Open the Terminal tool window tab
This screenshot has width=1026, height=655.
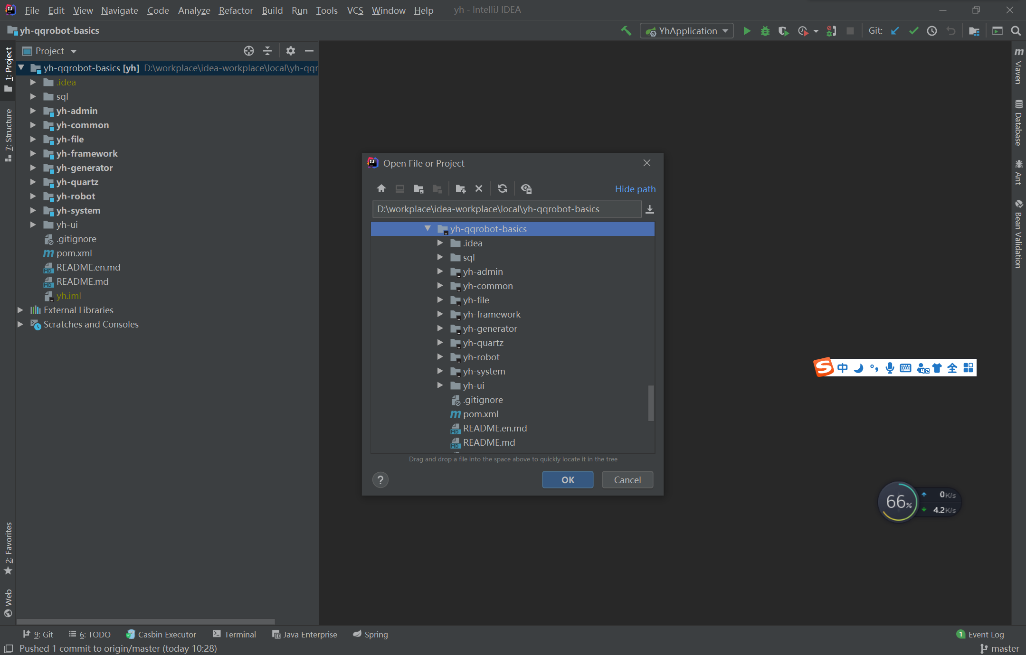(235, 635)
